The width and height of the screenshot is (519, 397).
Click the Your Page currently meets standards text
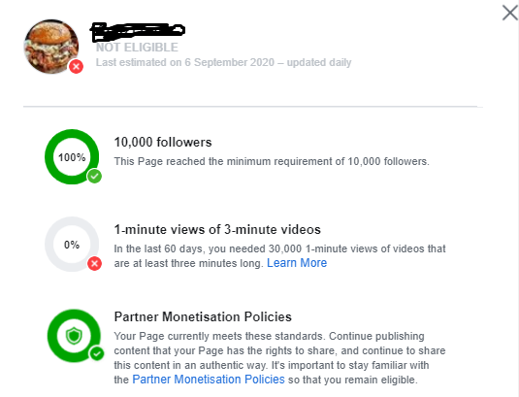(279, 358)
